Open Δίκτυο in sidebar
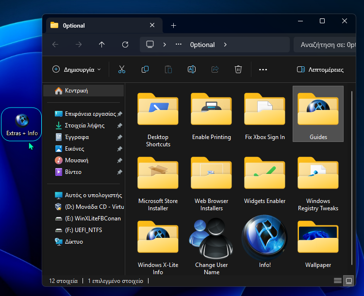The image size is (364, 296). point(83,242)
